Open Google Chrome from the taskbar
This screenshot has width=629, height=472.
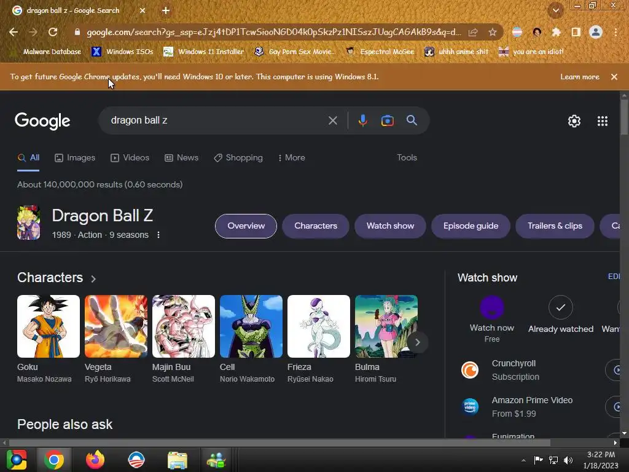tap(54, 460)
